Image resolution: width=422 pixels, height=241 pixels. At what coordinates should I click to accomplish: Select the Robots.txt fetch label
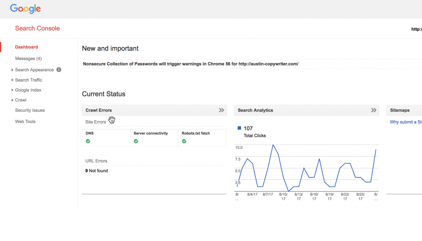coord(196,133)
